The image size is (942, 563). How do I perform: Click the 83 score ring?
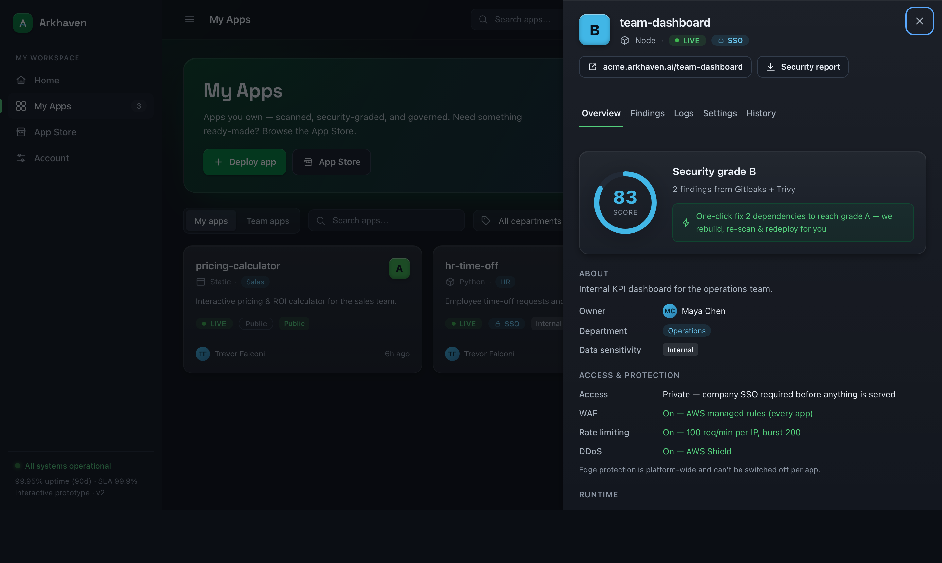625,203
